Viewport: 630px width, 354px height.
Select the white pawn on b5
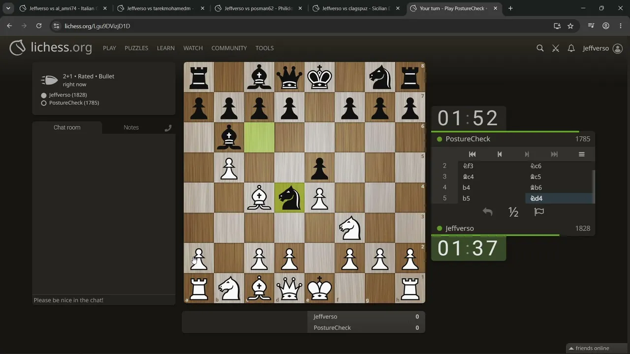coord(229,168)
